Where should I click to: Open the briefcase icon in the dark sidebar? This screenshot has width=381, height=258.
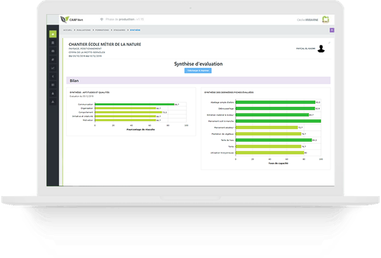coord(53,51)
